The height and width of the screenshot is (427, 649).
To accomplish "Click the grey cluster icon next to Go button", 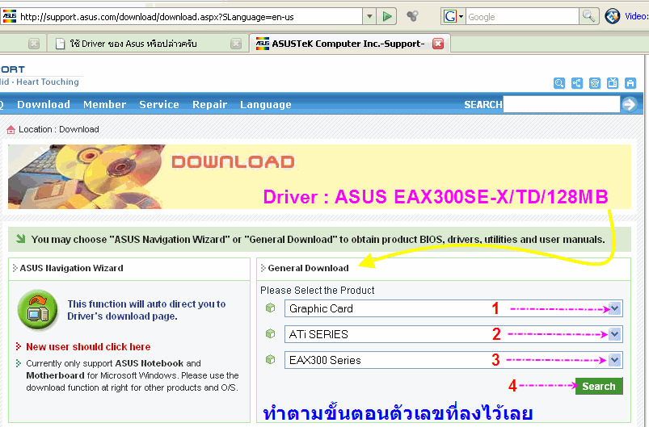I will pos(412,16).
